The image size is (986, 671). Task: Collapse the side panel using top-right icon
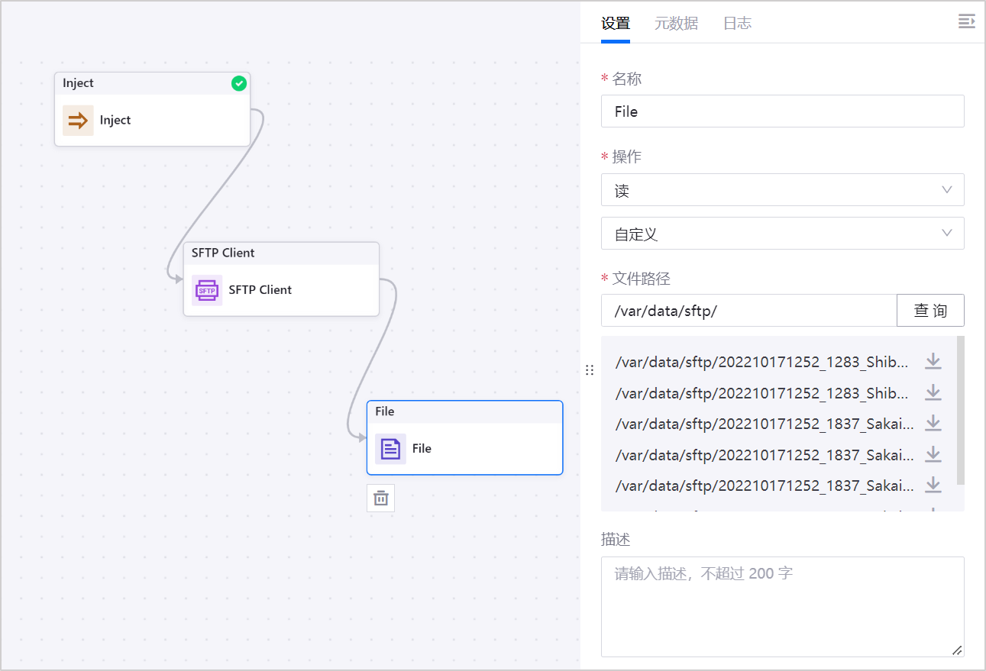point(966,22)
